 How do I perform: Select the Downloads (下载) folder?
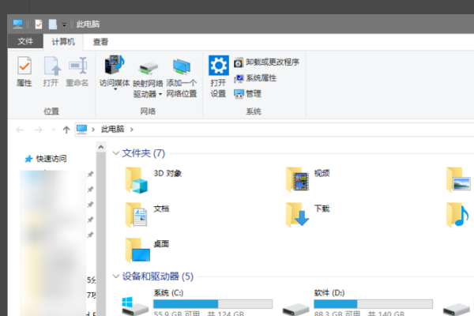(308, 215)
